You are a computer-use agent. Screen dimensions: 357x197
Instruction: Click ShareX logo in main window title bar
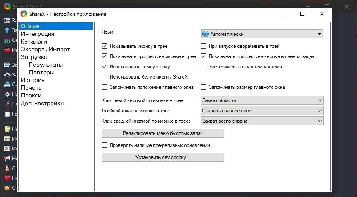(x=7, y=6)
